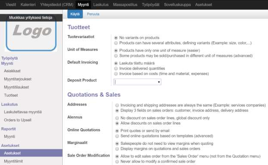Select Invoice based on costs radio

tap(116, 74)
